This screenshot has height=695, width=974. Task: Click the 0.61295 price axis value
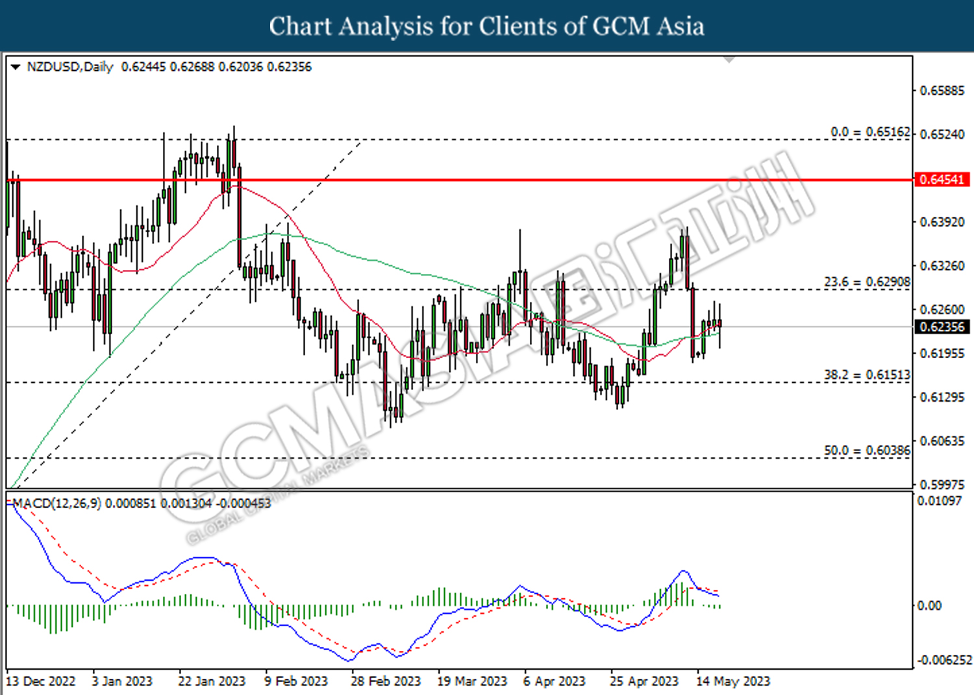(x=942, y=396)
